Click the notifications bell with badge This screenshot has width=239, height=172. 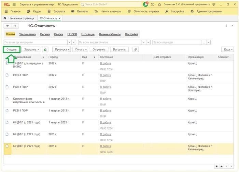tap(145, 4)
